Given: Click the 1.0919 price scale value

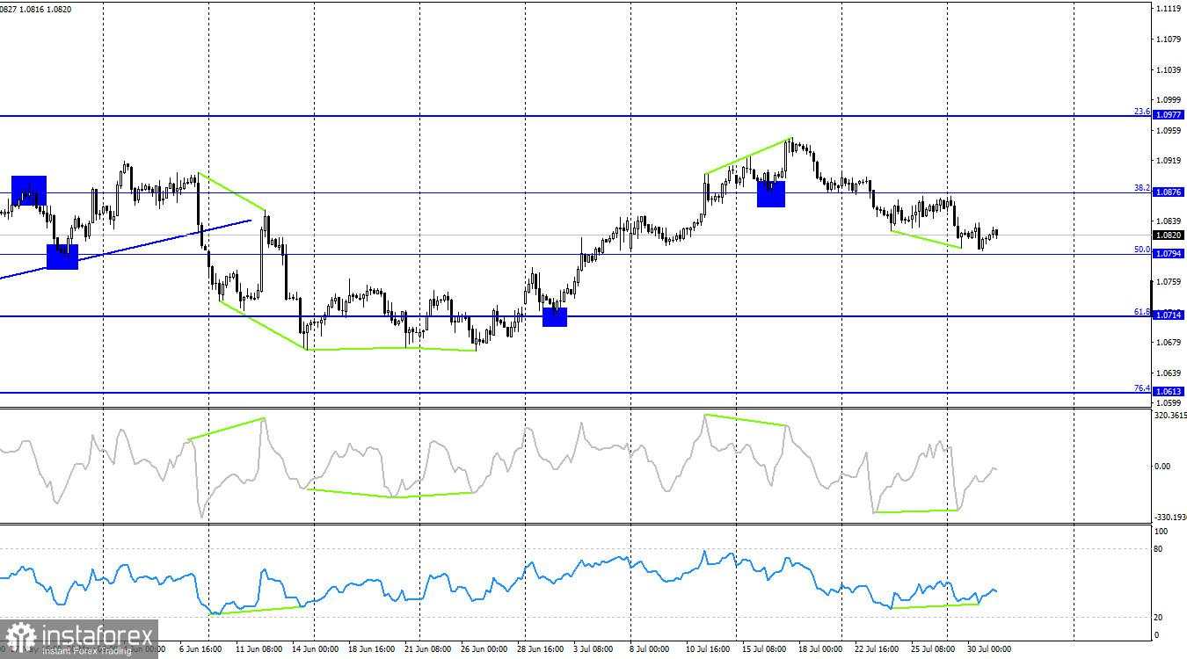Looking at the screenshot, I should [x=1169, y=160].
